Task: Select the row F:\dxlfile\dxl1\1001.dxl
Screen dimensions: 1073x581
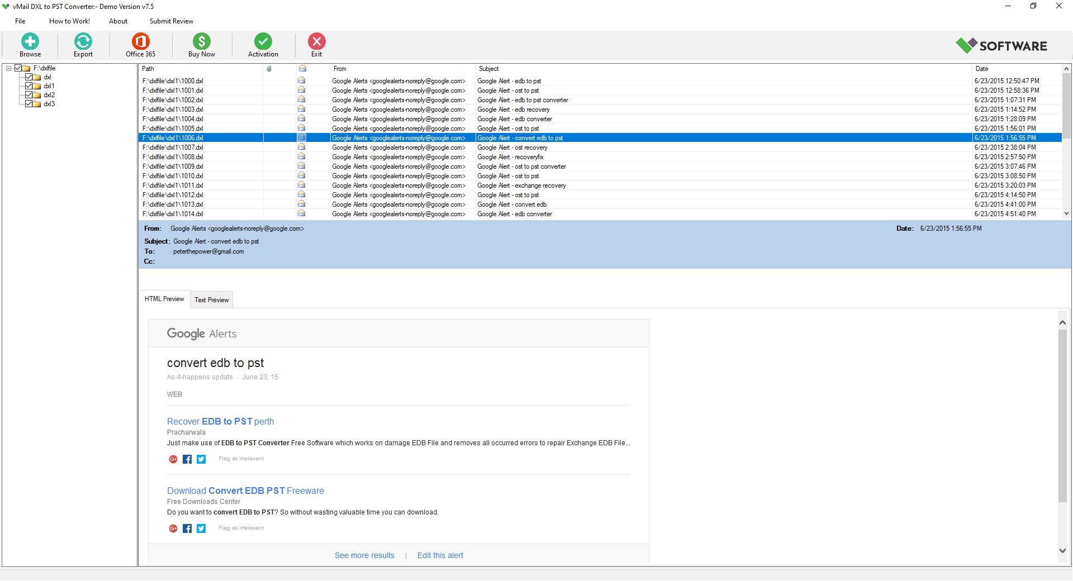Action: pyautogui.click(x=600, y=91)
